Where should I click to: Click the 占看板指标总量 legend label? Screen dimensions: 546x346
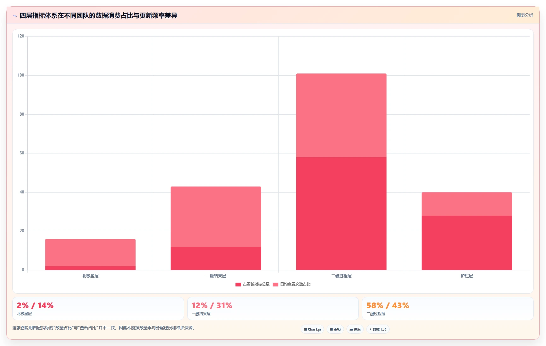pyautogui.click(x=256, y=284)
